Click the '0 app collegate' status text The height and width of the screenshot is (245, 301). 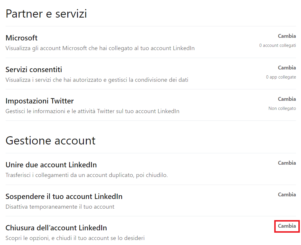281,77
